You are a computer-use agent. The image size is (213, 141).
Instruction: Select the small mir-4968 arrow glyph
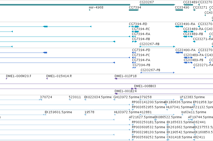(x=89, y=10)
